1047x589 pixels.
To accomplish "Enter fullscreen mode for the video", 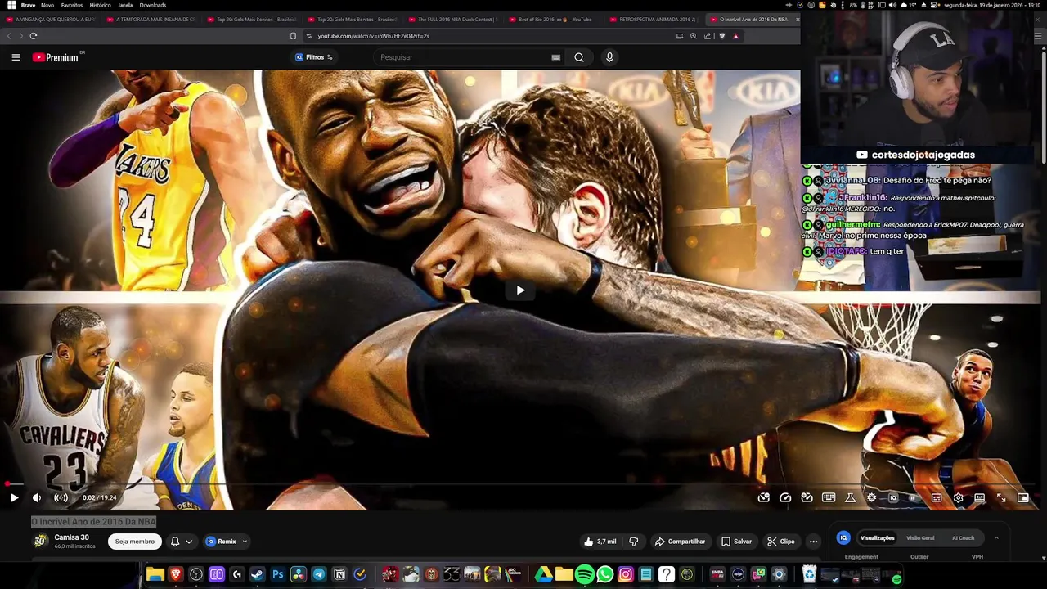I will (1001, 497).
